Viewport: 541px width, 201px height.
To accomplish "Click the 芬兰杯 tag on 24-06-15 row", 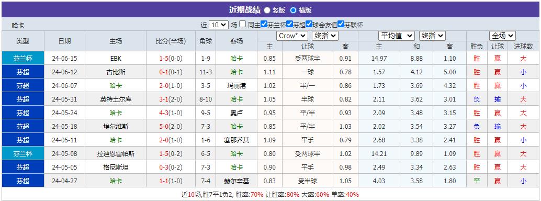I will coord(23,59).
